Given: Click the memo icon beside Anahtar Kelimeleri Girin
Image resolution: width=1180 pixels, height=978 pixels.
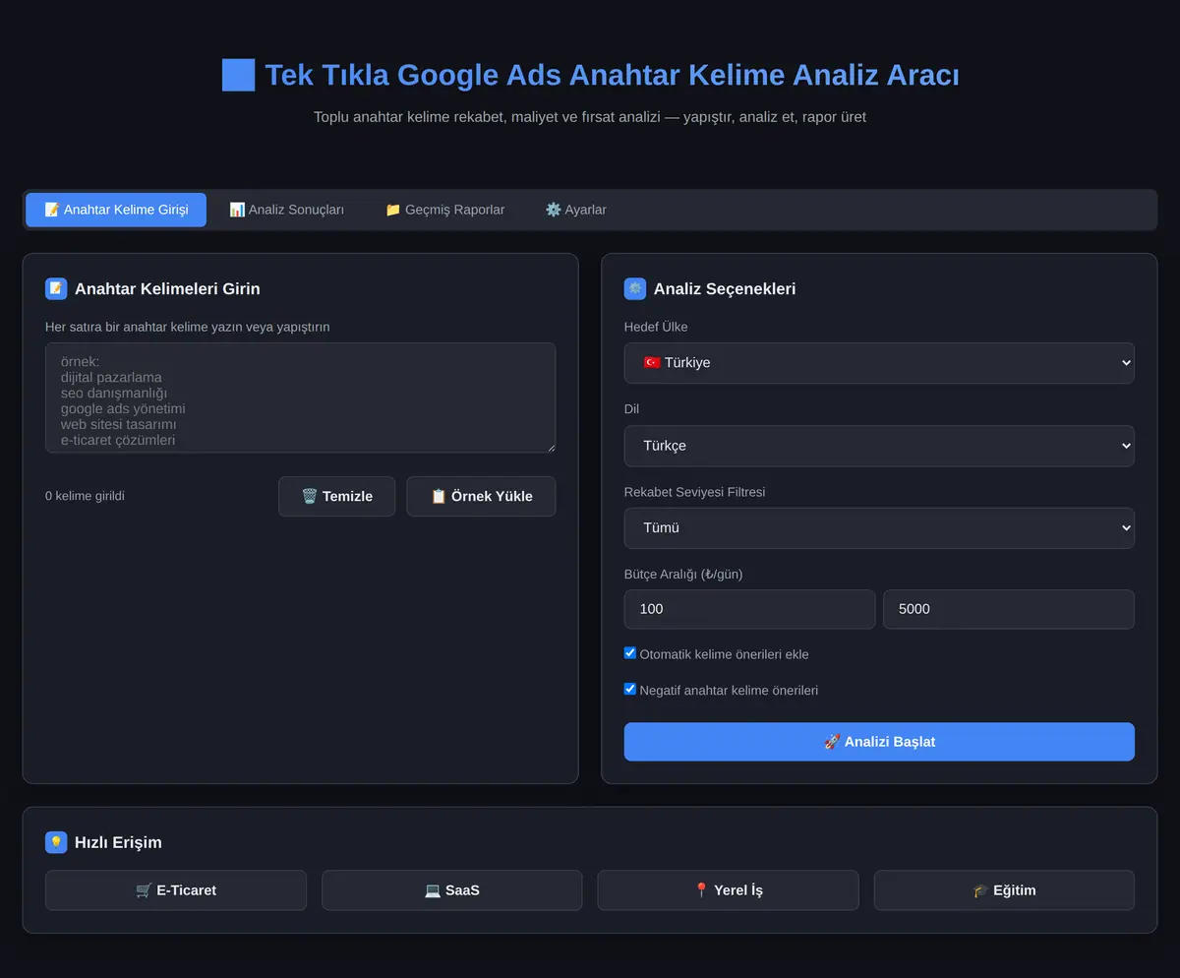Looking at the screenshot, I should (56, 288).
